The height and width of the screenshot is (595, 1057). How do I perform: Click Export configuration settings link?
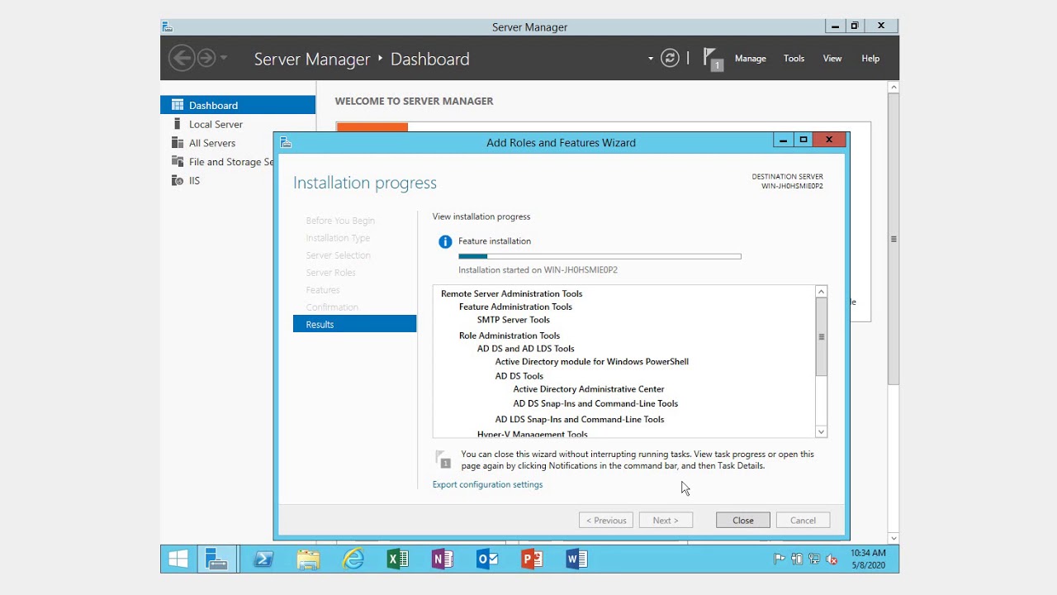coord(488,484)
